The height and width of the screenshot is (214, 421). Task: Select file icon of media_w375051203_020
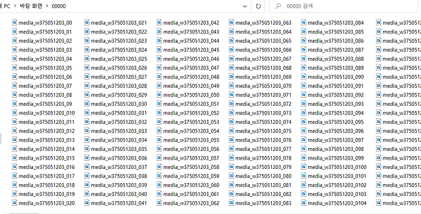pos(15,203)
